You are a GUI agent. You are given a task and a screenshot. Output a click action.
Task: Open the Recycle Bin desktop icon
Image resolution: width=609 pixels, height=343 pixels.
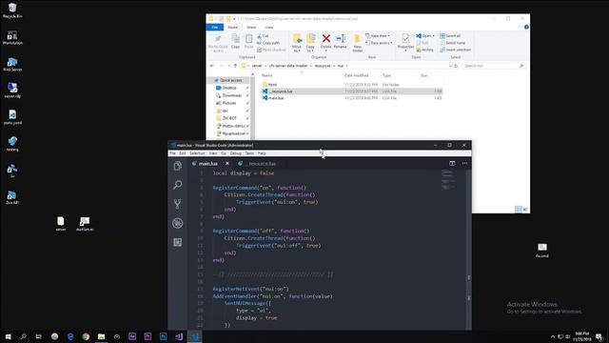12,10
